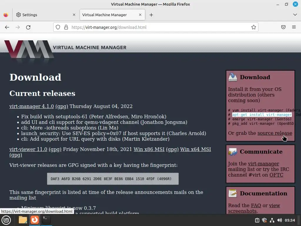Screen dimensions: 301x226
Task: Download the Win x64 MSI installer
Action: click(195, 149)
